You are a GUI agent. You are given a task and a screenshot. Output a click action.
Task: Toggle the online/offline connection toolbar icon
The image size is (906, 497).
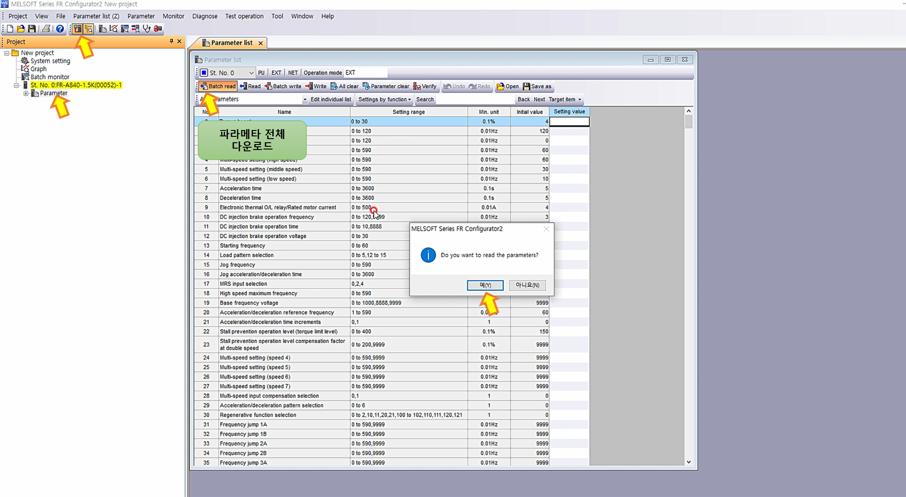77,29
